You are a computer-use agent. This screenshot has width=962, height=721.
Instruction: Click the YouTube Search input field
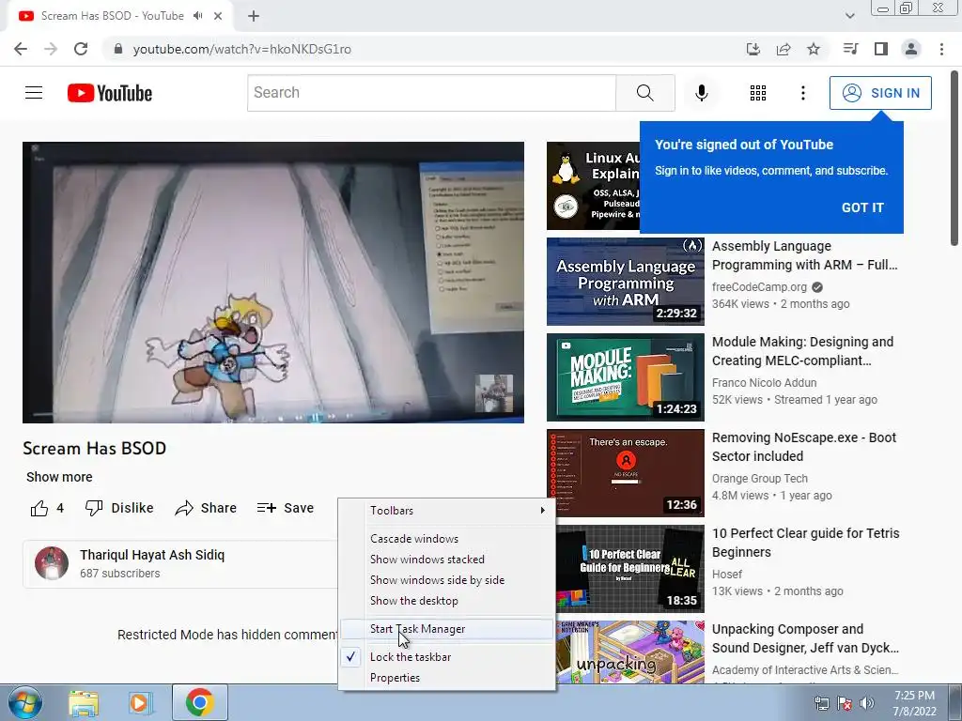coord(431,93)
